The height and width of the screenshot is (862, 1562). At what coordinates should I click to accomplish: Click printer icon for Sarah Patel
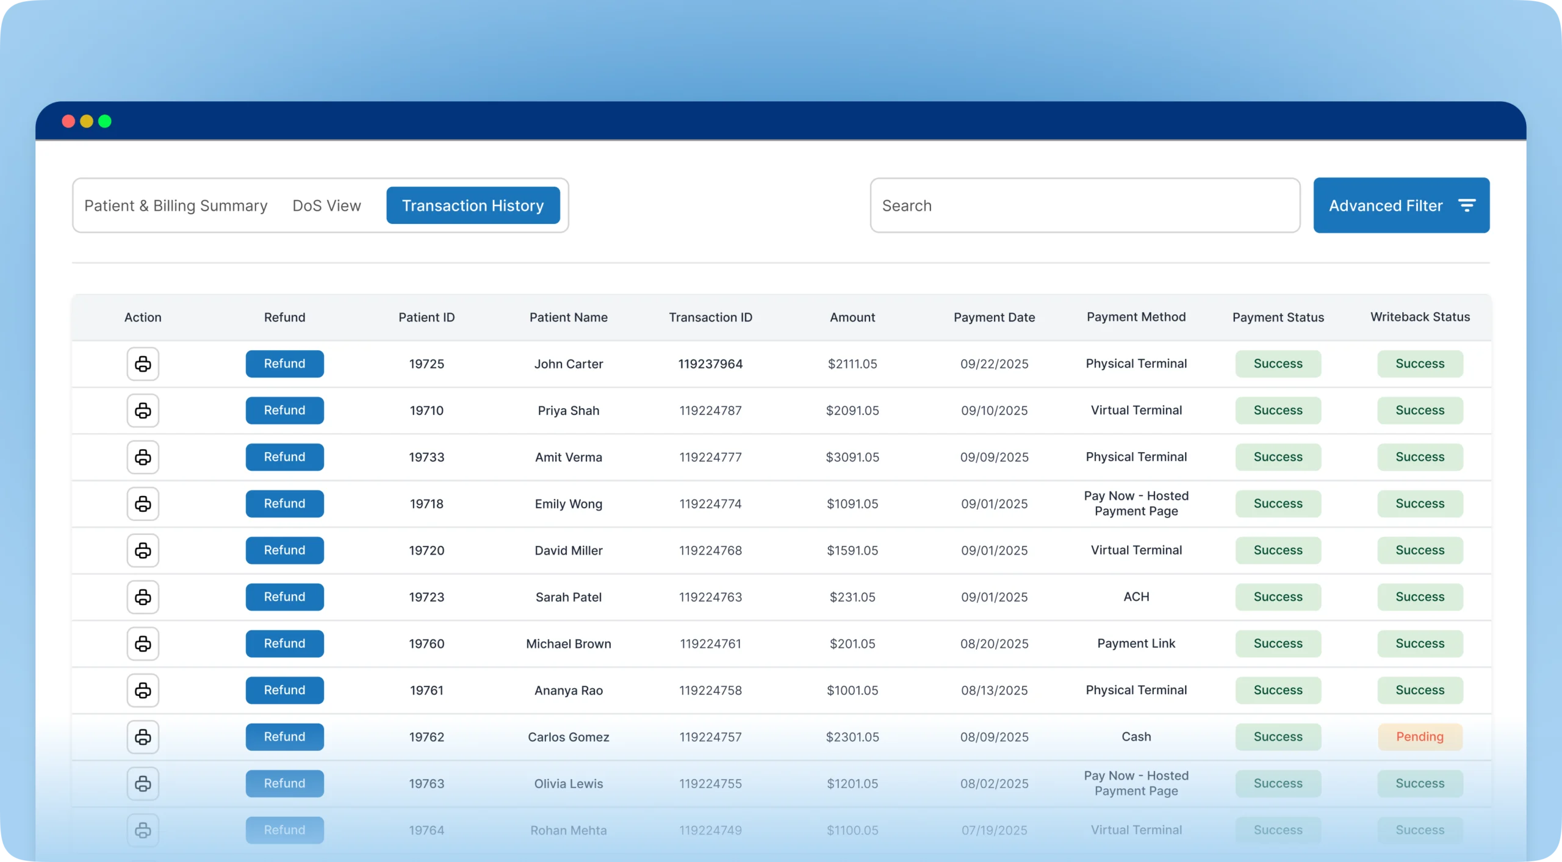143,597
